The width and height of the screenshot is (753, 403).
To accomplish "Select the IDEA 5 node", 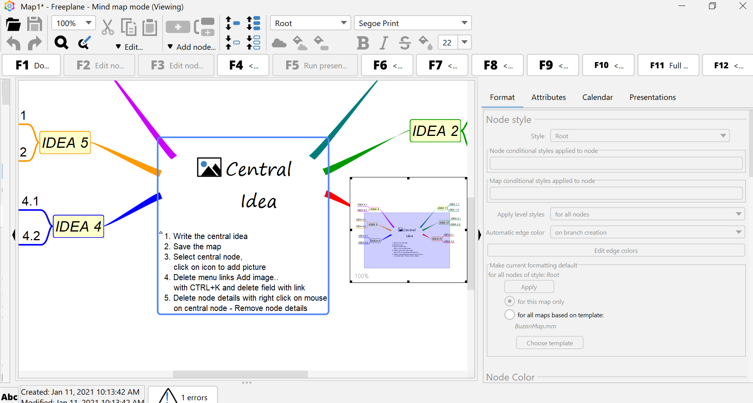I will tap(65, 143).
